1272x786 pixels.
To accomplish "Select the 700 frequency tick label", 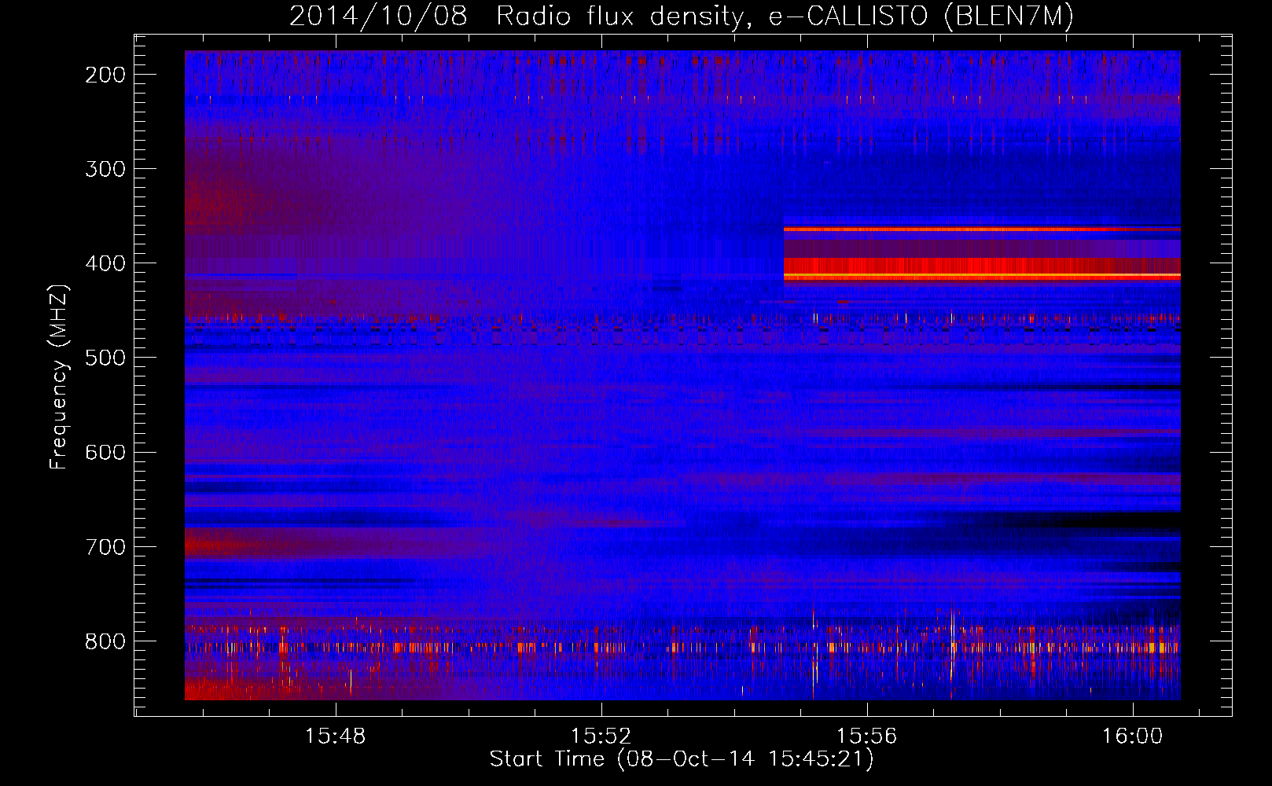I will tap(105, 546).
